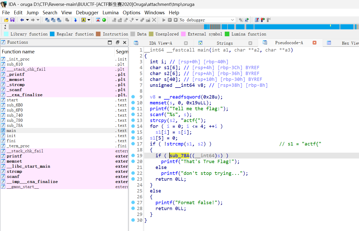Jump back with the blue left arrow
Viewport: 359px width, 231px height.
click(x=22, y=20)
